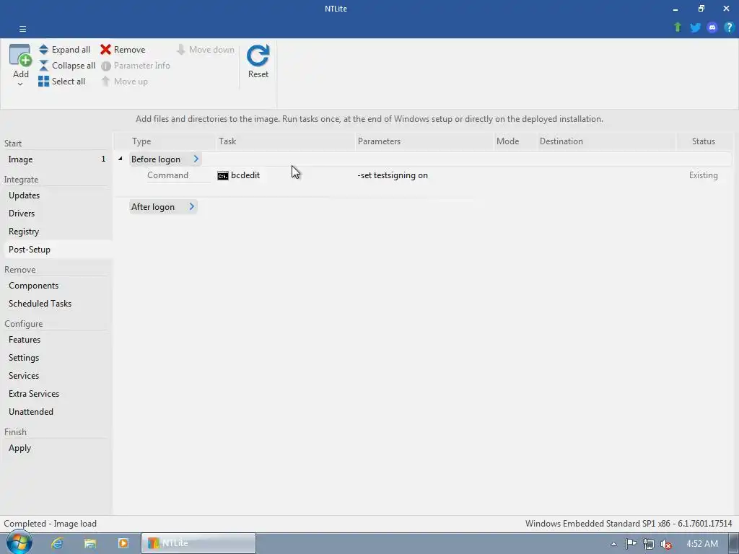Screen dimensions: 739x554
Task: Click the bcdedit console icon
Action: (222, 176)
